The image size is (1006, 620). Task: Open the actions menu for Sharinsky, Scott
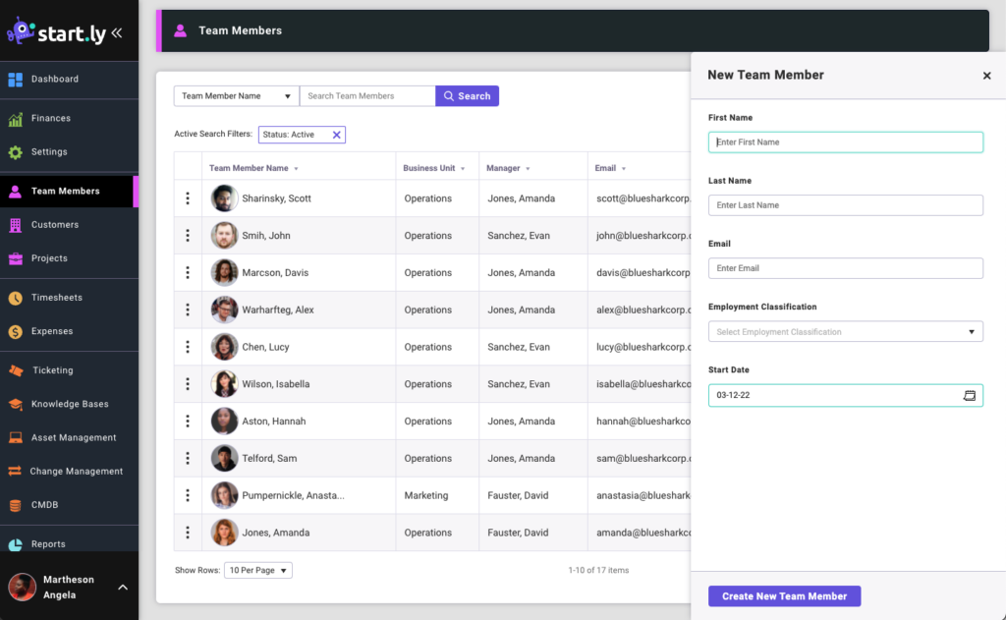(188, 197)
